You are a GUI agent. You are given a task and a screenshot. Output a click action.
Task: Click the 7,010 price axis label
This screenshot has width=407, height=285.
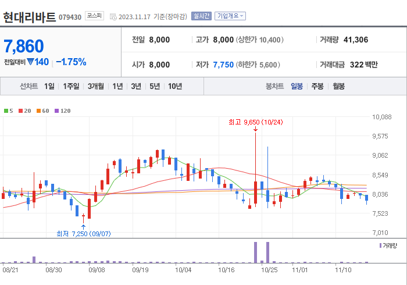[x=380, y=233]
